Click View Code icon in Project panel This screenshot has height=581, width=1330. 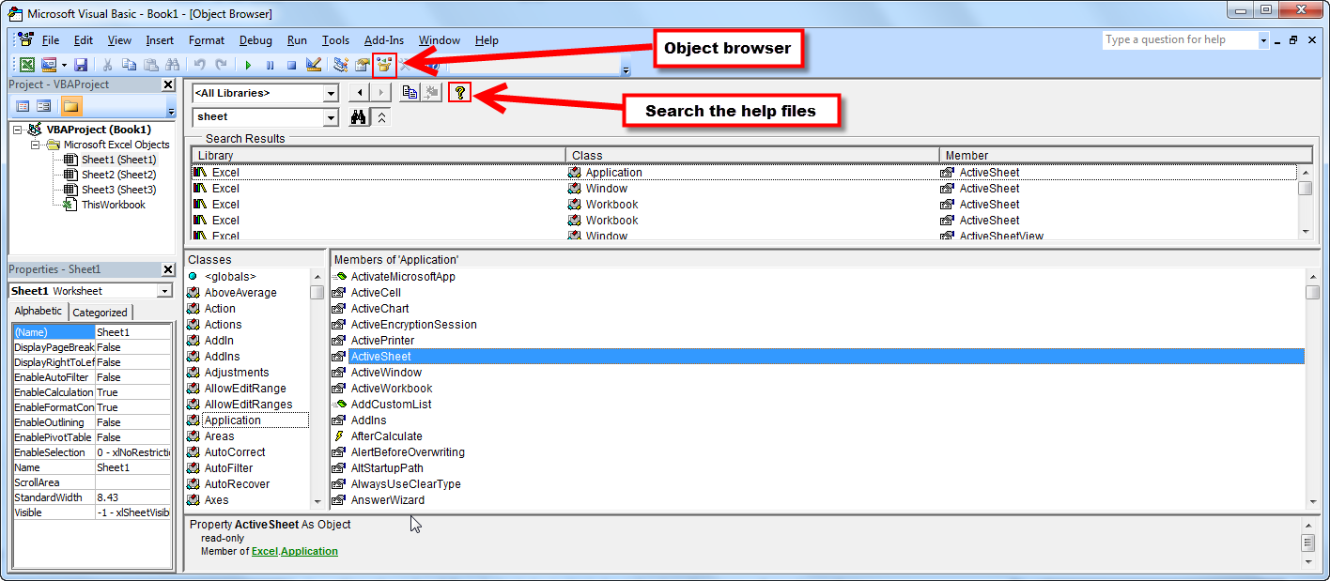tap(23, 106)
